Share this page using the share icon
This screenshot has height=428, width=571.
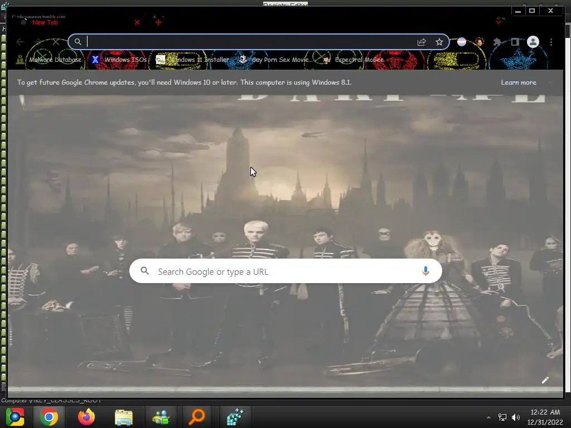422,42
